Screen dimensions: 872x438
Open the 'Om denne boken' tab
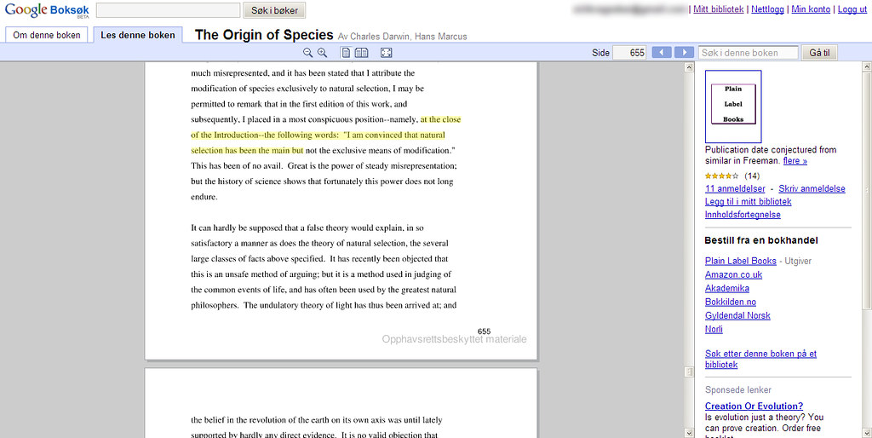47,35
